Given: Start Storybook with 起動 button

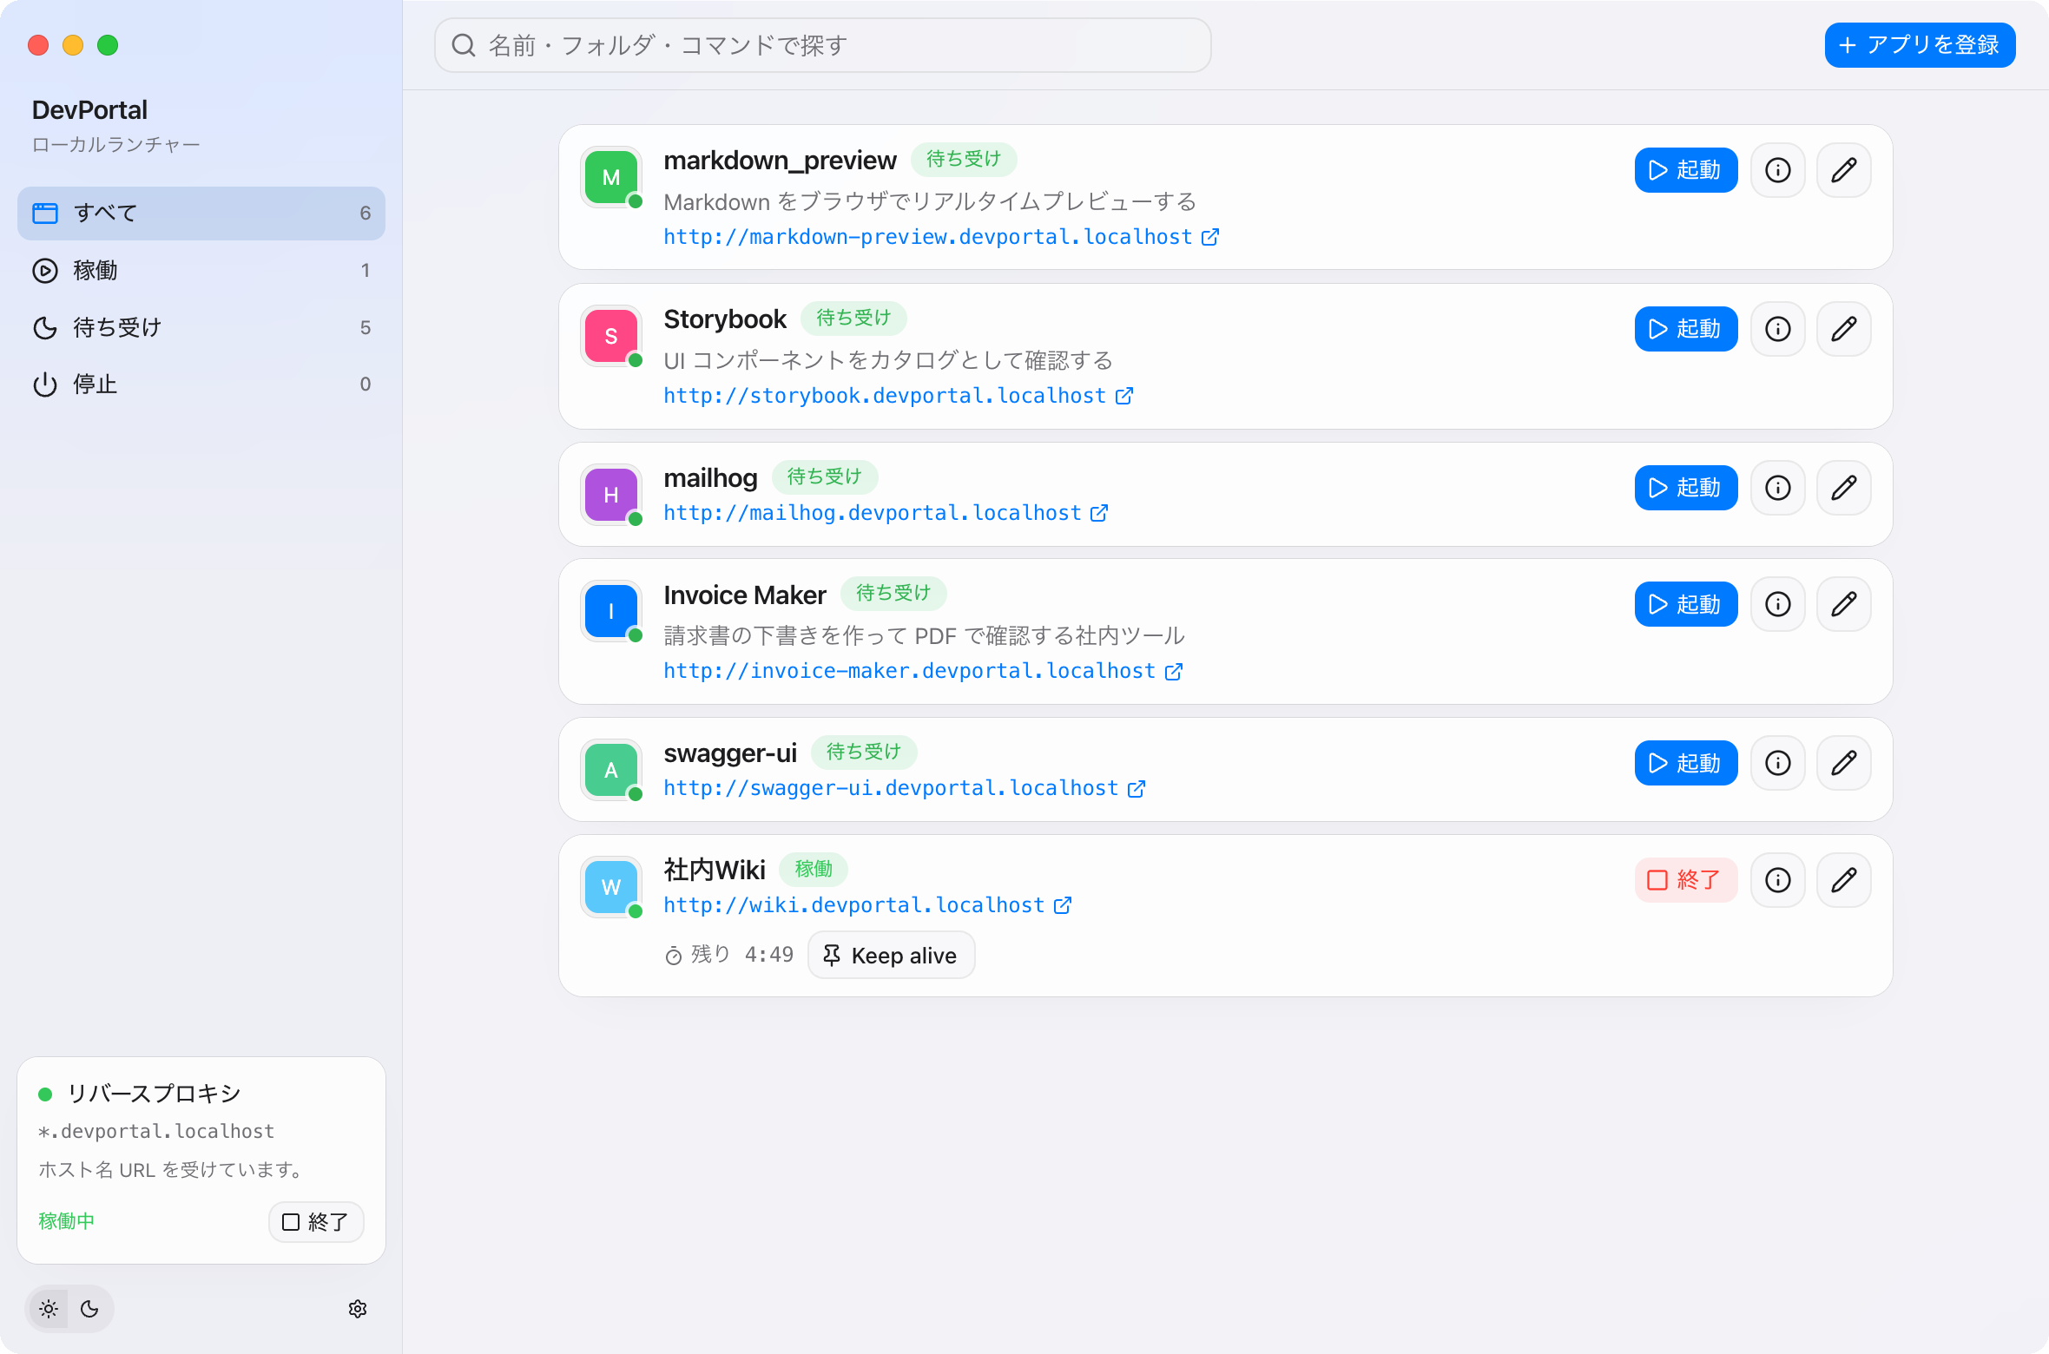Looking at the screenshot, I should click(1686, 329).
